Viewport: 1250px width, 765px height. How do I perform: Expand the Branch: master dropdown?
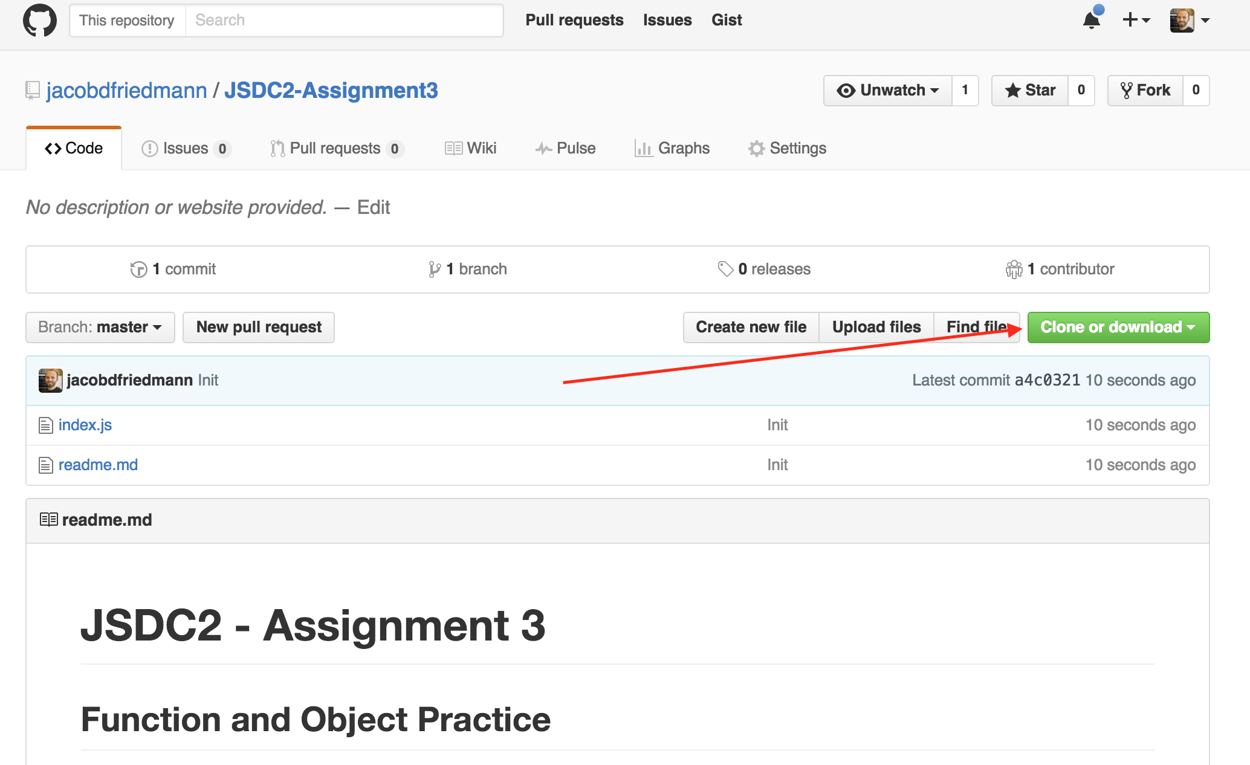pos(100,328)
